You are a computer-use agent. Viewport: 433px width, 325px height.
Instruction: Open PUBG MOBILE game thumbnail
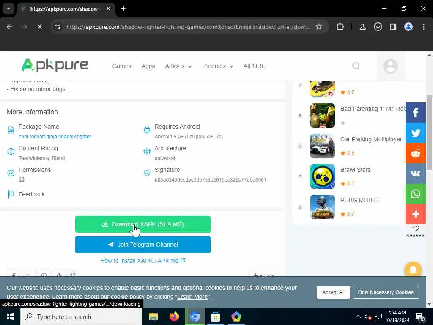click(x=322, y=207)
